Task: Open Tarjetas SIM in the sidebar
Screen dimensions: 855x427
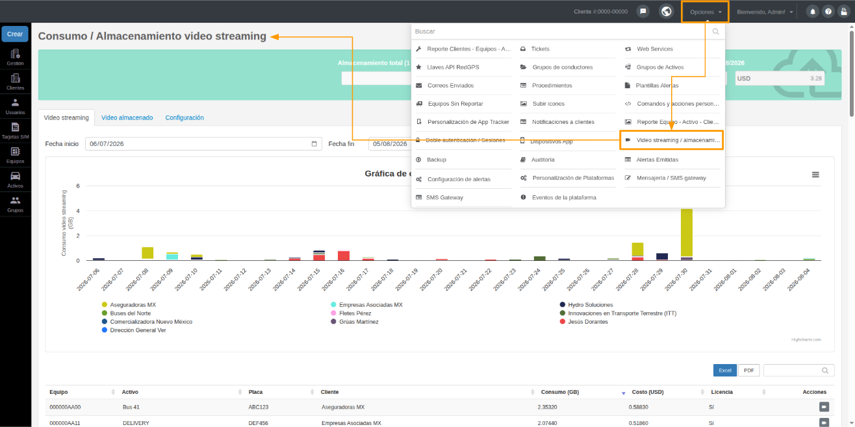Action: [x=16, y=131]
